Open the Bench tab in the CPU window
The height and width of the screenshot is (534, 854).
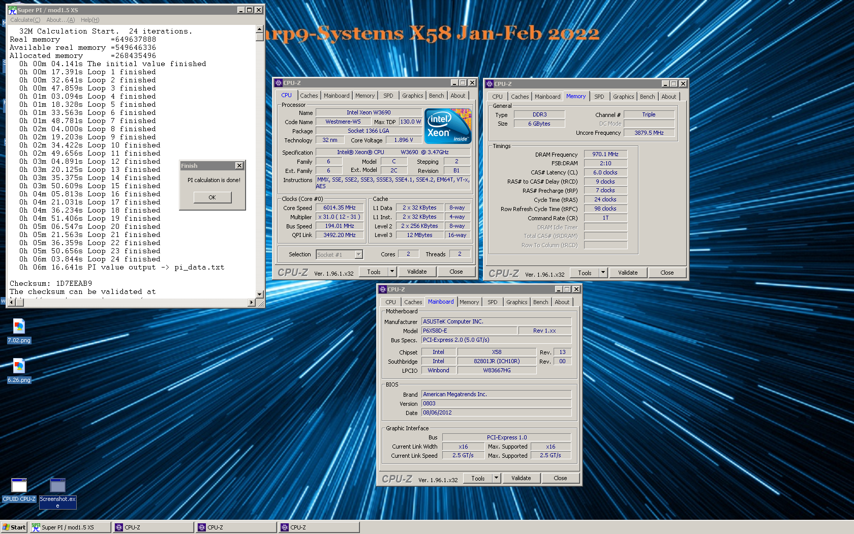437,96
